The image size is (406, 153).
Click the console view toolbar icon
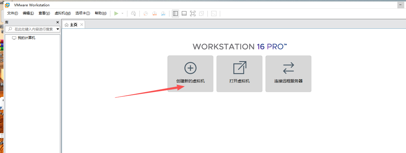(214, 13)
